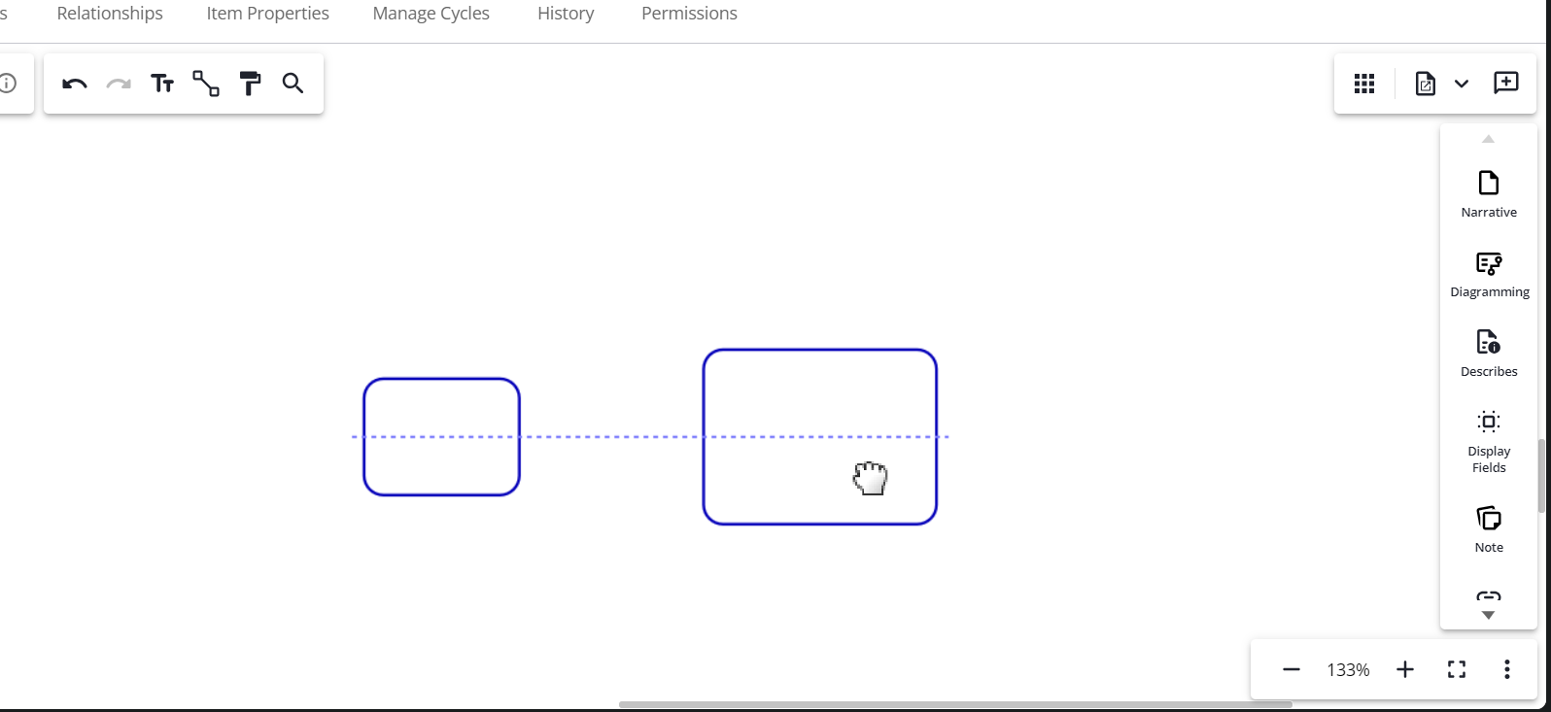Select the text formatting tool
Screen dimensions: 1551x712
pyautogui.click(x=162, y=85)
